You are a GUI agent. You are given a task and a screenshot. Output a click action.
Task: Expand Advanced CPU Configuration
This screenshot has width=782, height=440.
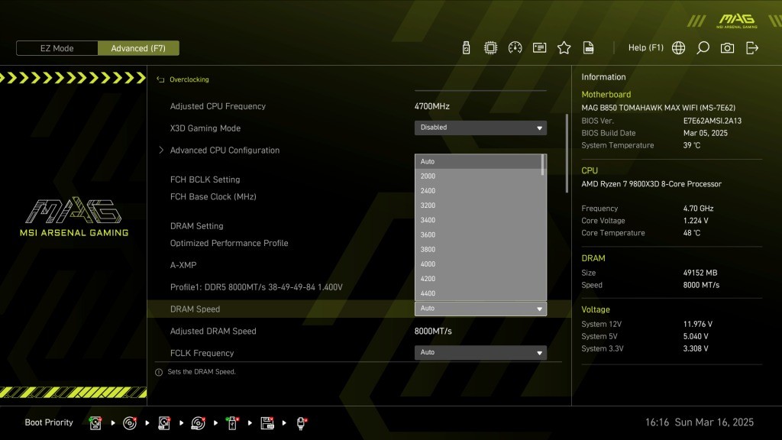(x=225, y=150)
